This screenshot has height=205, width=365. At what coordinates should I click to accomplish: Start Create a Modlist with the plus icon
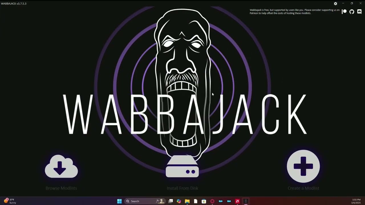(x=303, y=166)
